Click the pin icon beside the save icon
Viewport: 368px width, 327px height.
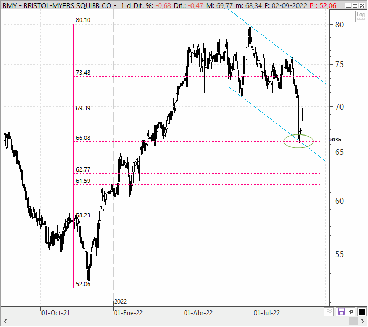click(351, 312)
